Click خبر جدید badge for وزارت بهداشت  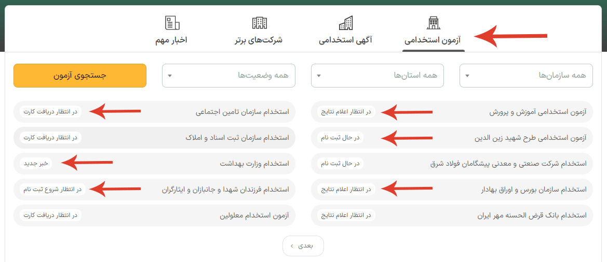coord(36,164)
